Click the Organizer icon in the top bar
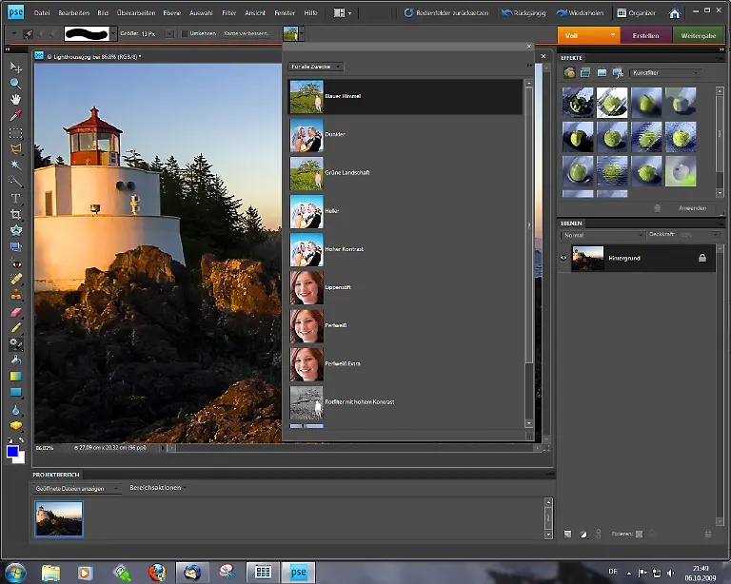 click(x=635, y=13)
